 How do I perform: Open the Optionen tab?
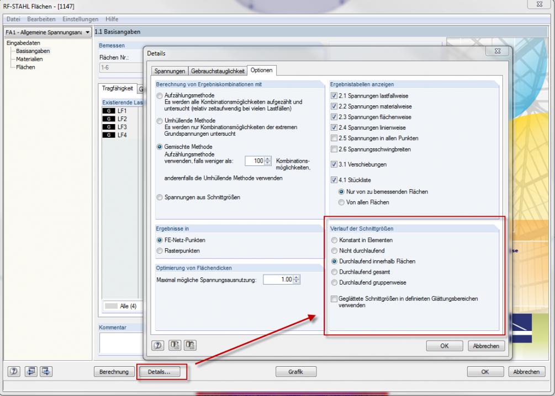click(262, 70)
